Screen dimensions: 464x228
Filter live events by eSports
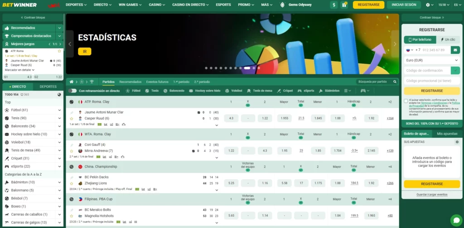[306, 90]
